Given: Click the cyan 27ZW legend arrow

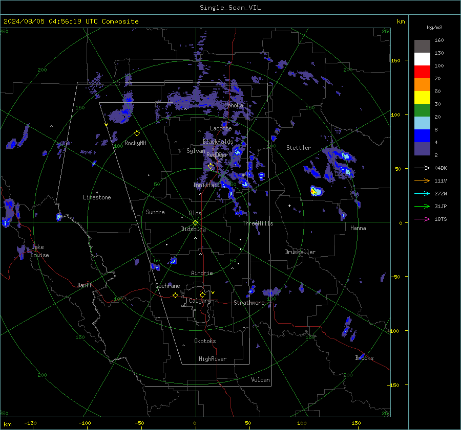Looking at the screenshot, I should tap(422, 194).
